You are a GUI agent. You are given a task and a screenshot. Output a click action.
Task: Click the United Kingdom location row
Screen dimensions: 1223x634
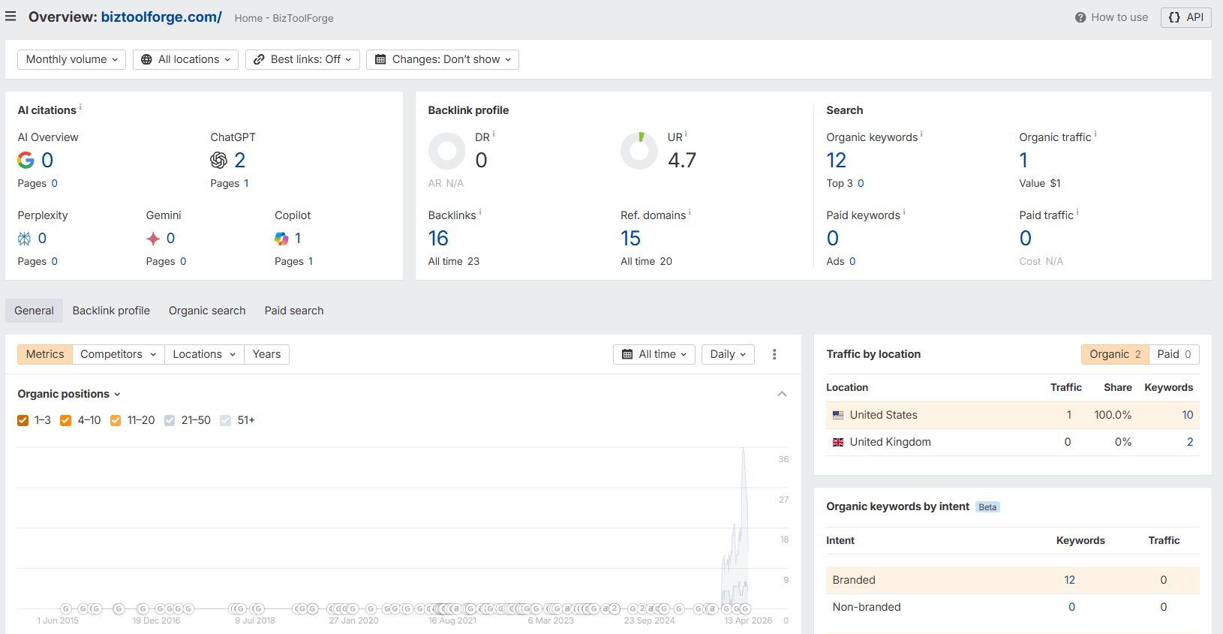[x=1013, y=442]
